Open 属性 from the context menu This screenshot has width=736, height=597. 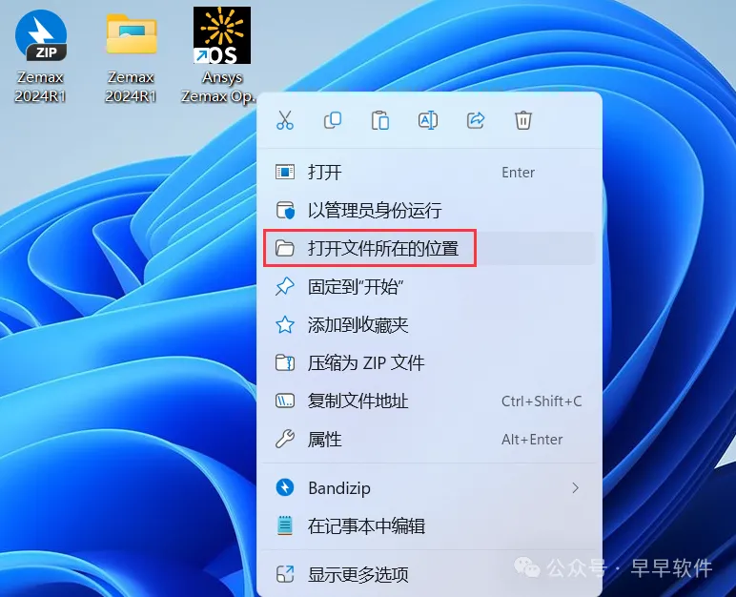[429, 440]
